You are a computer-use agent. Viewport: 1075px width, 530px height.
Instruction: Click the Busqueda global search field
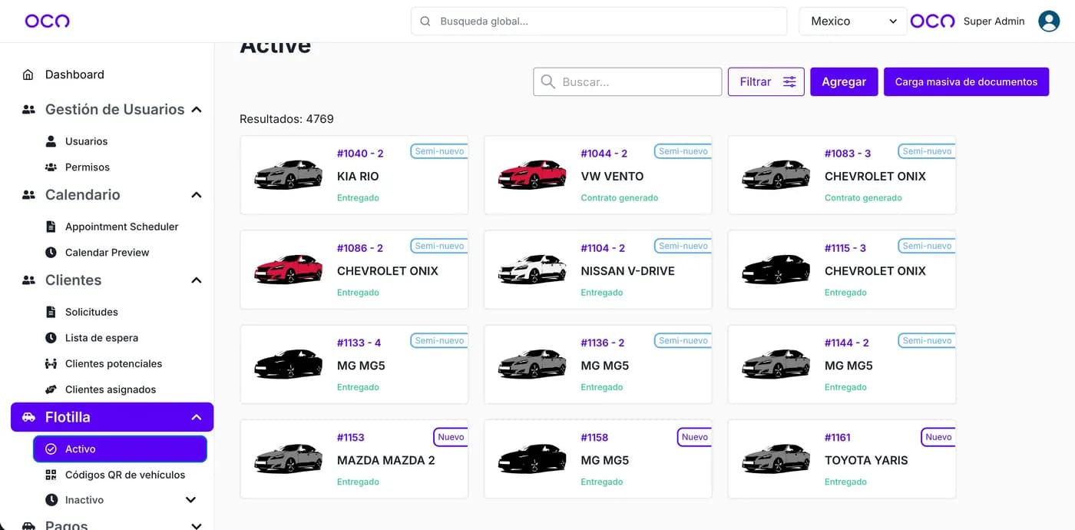tap(599, 22)
